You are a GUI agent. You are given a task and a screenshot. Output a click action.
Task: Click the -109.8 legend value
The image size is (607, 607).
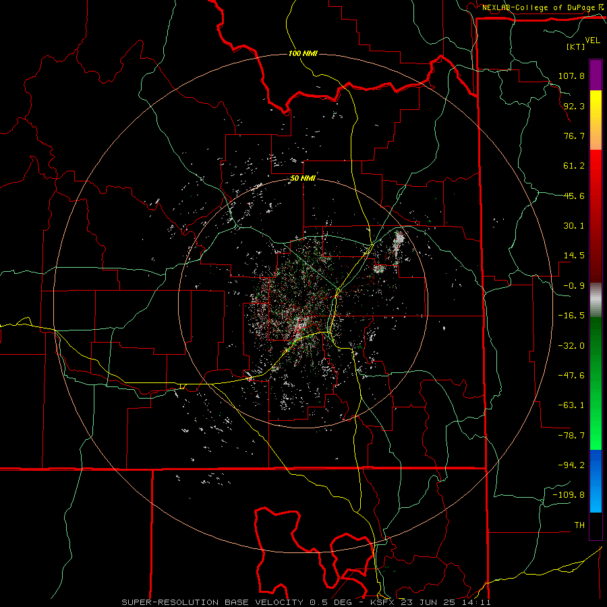click(x=569, y=495)
